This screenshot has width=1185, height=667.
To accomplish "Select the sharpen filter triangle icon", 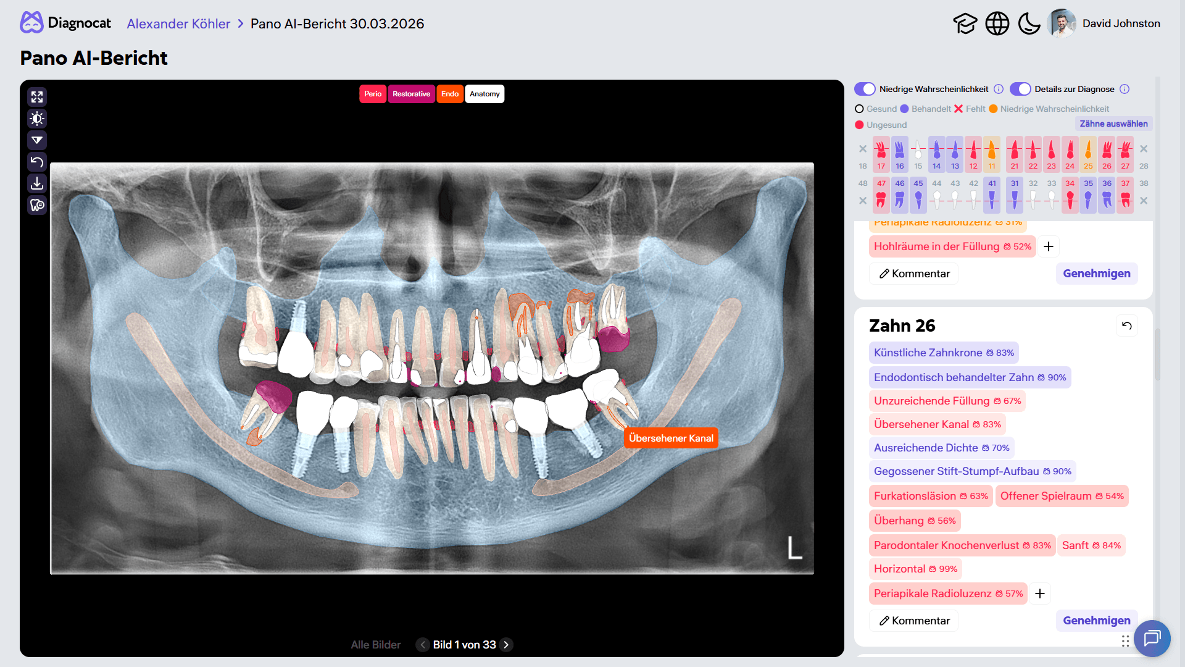I will [37, 140].
